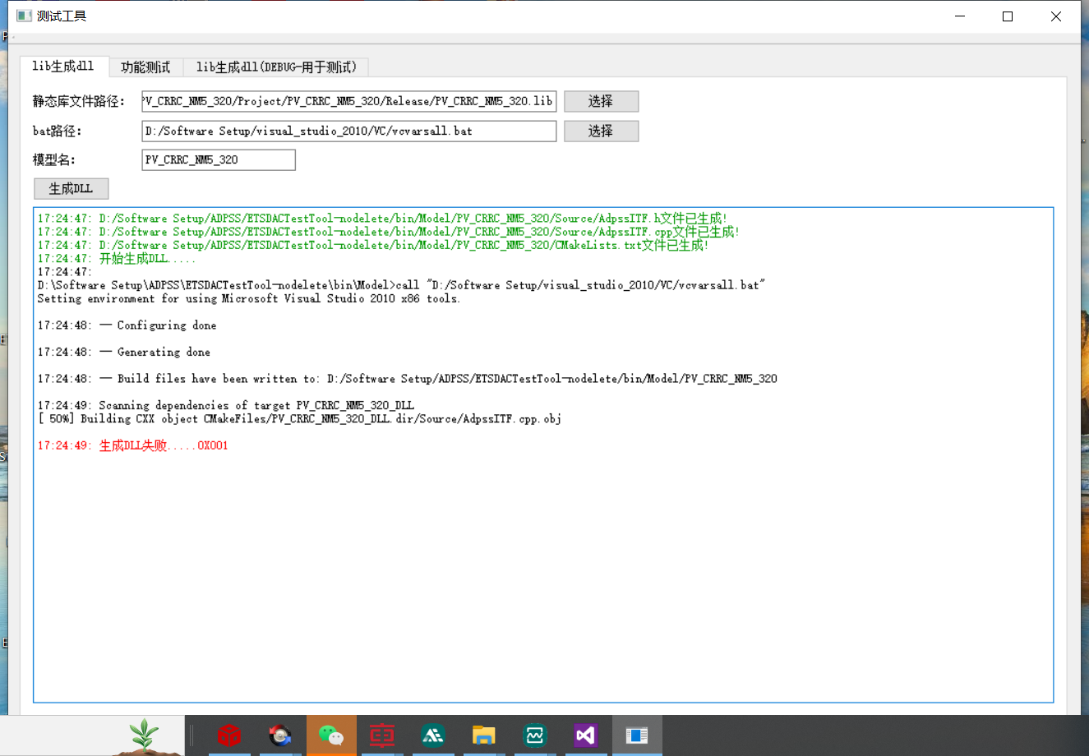Click the [ 50%] Building CXX object log line
1089x756 pixels.
pos(299,418)
